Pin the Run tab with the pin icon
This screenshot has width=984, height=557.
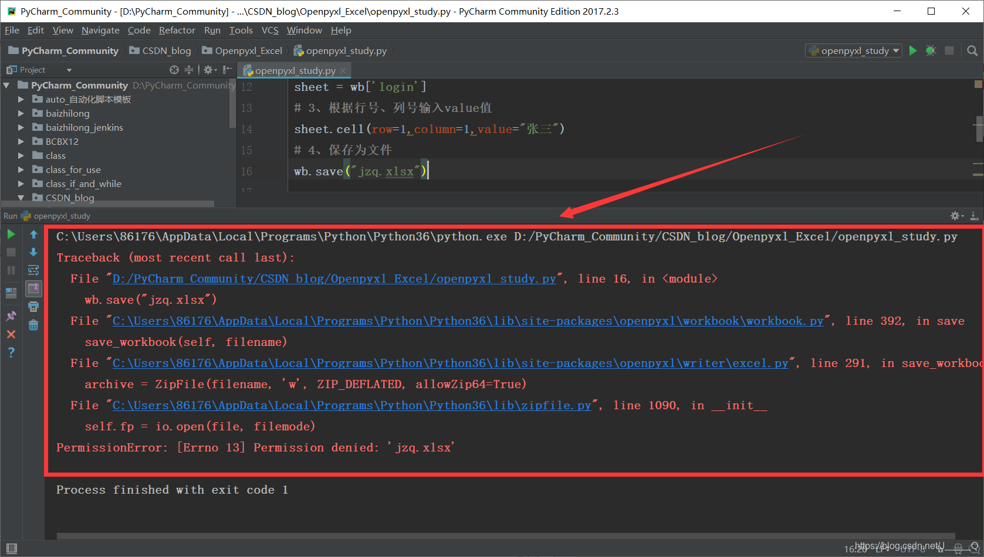[x=11, y=315]
